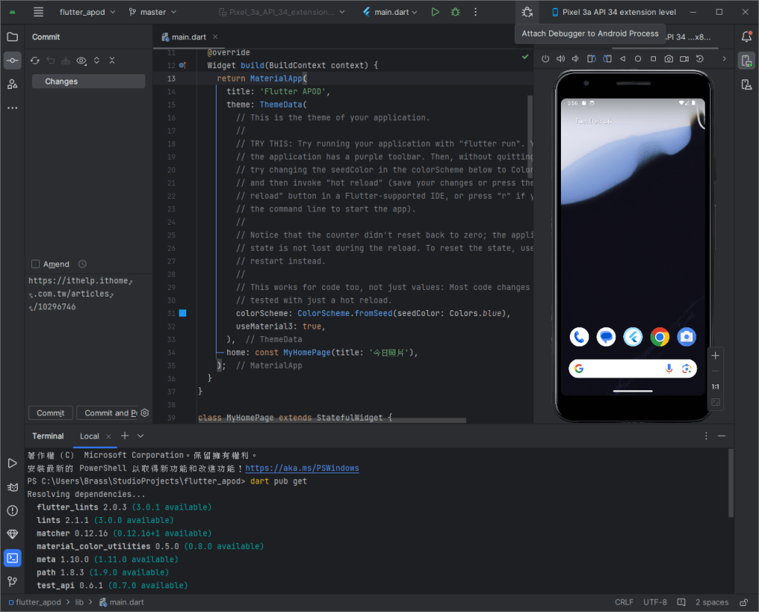Open Chrome on the emulator home screen

[660, 337]
